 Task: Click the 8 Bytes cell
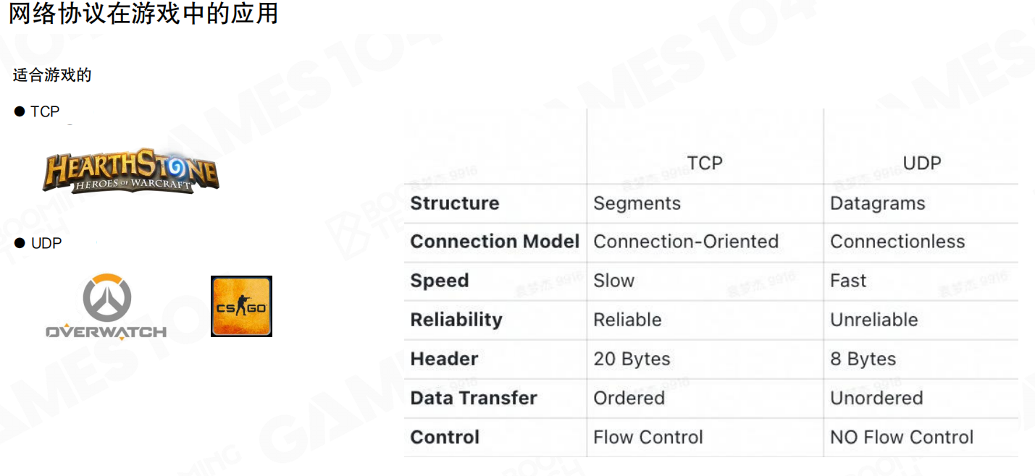pyautogui.click(x=863, y=359)
